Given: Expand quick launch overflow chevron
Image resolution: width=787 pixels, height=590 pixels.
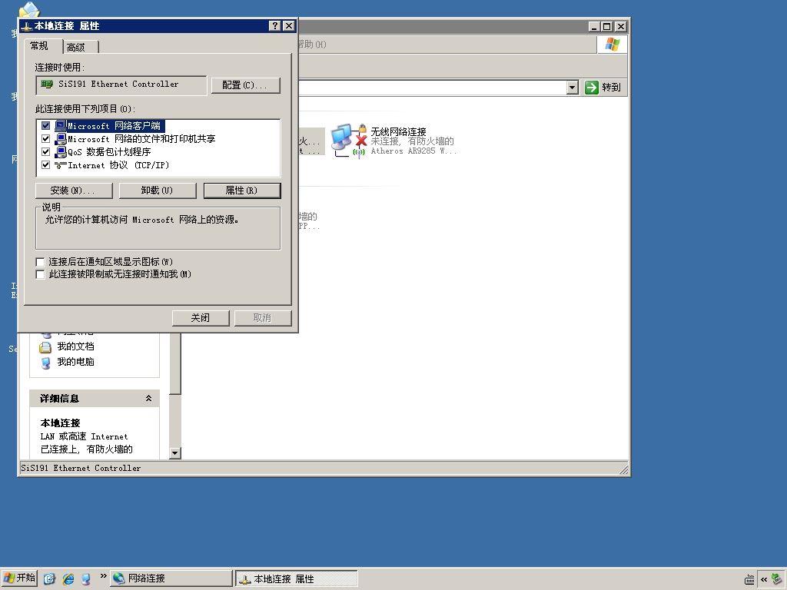Looking at the screenshot, I should tap(103, 576).
